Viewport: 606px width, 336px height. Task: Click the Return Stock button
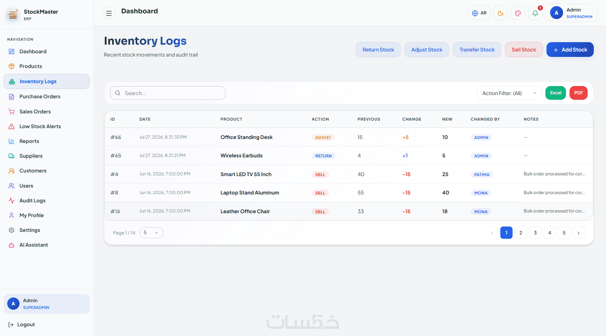pyautogui.click(x=378, y=50)
